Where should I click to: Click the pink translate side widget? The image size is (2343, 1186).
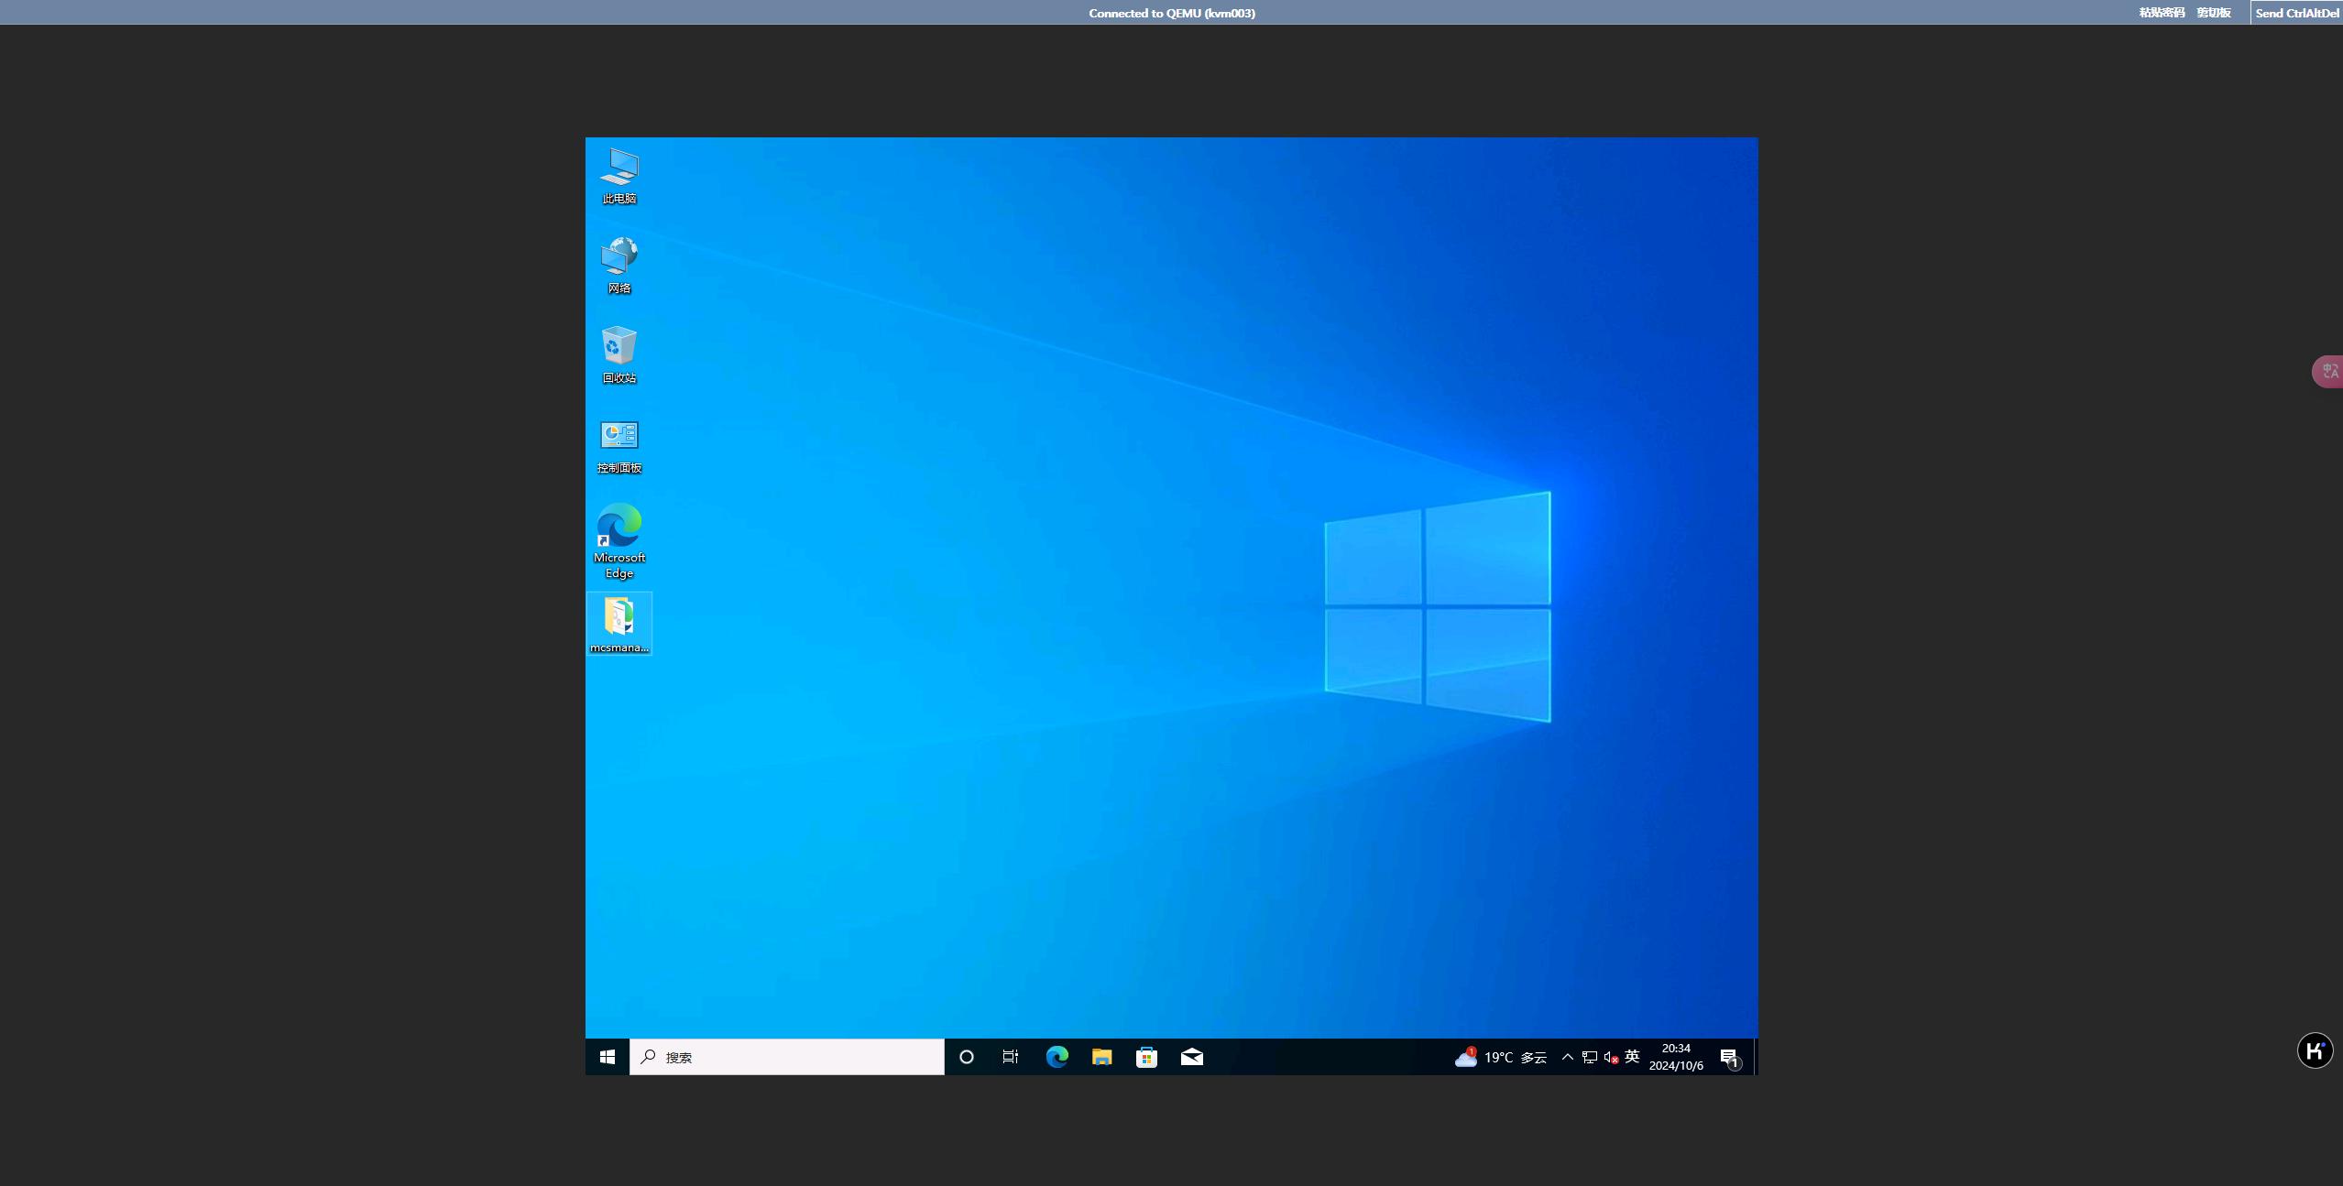pos(2328,371)
